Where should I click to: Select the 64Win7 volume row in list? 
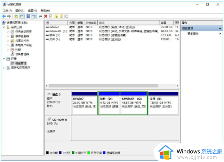coord(112,27)
